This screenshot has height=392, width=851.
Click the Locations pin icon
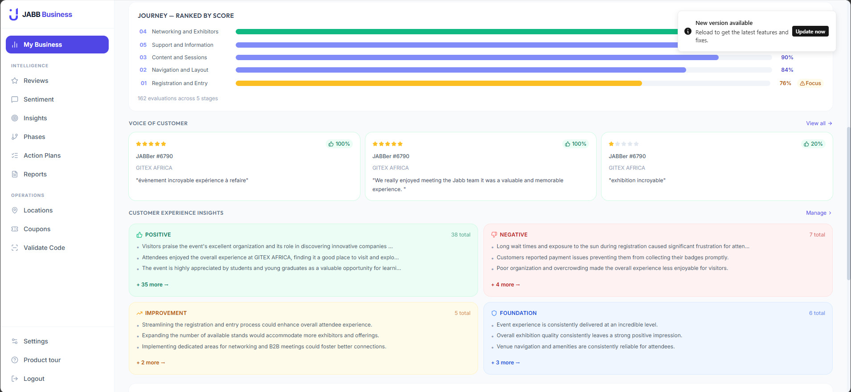(x=15, y=210)
